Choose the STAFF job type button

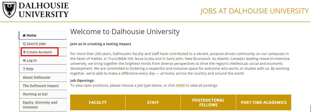pos(153,102)
